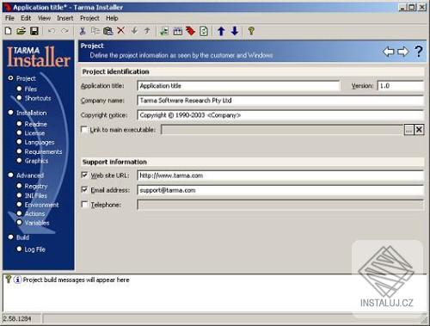The height and width of the screenshot is (326, 430).
Task: Select Installation in the sidebar
Action: (x=32, y=113)
